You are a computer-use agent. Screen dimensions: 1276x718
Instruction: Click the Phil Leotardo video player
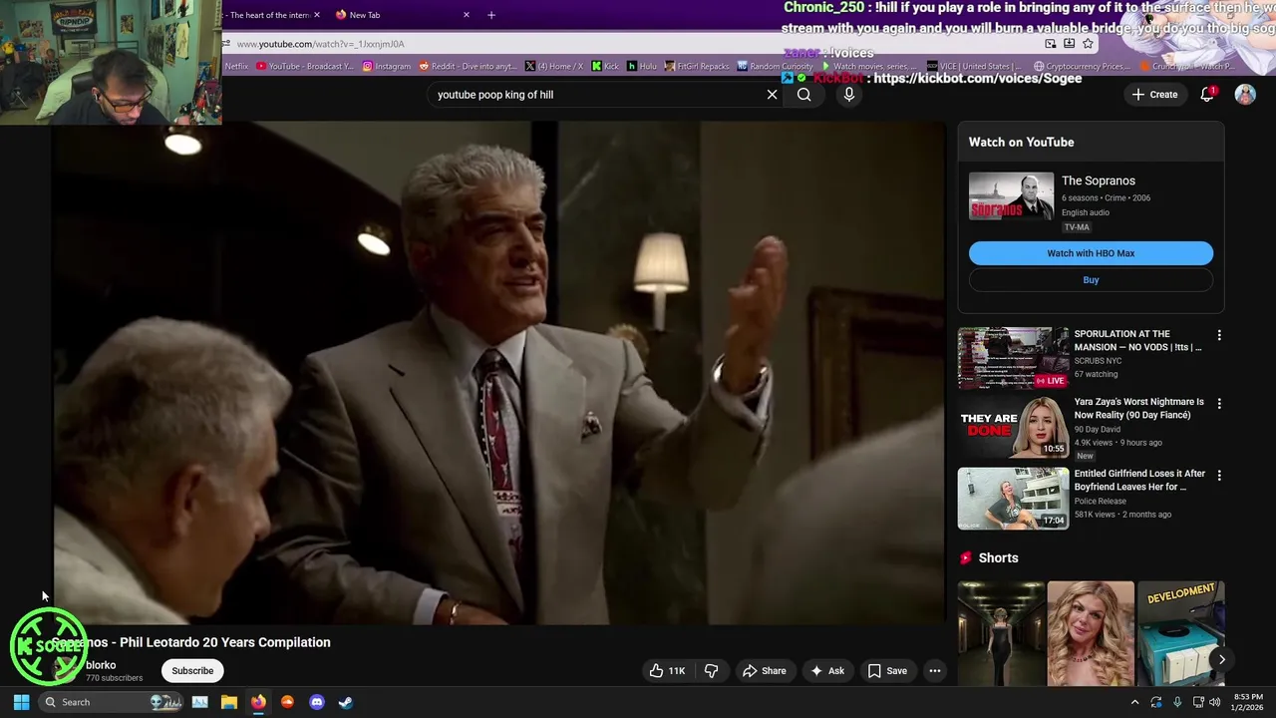click(x=499, y=373)
